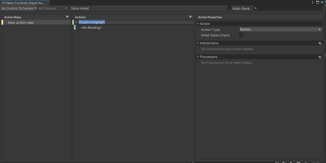The image size is (326, 163).
Task: Add a new action in Actions panel
Action: (x=190, y=17)
